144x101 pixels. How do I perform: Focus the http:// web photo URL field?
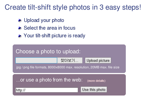pyautogui.click(x=47, y=90)
